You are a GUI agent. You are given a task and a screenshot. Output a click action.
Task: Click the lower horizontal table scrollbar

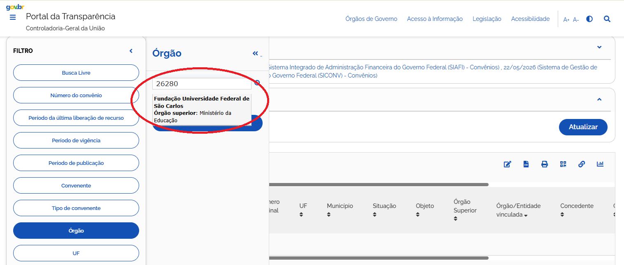pyautogui.click(x=379, y=258)
